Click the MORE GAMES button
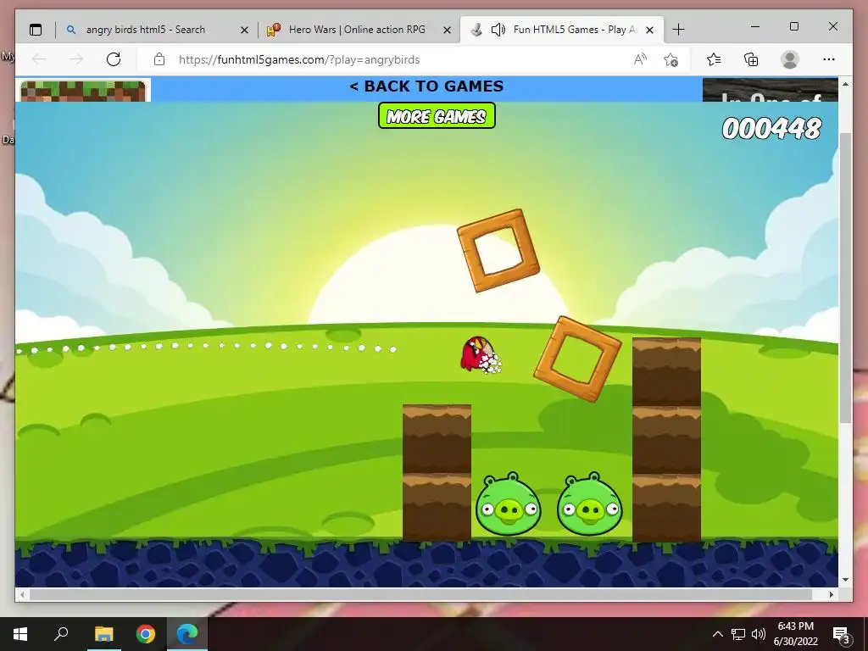 [437, 115]
